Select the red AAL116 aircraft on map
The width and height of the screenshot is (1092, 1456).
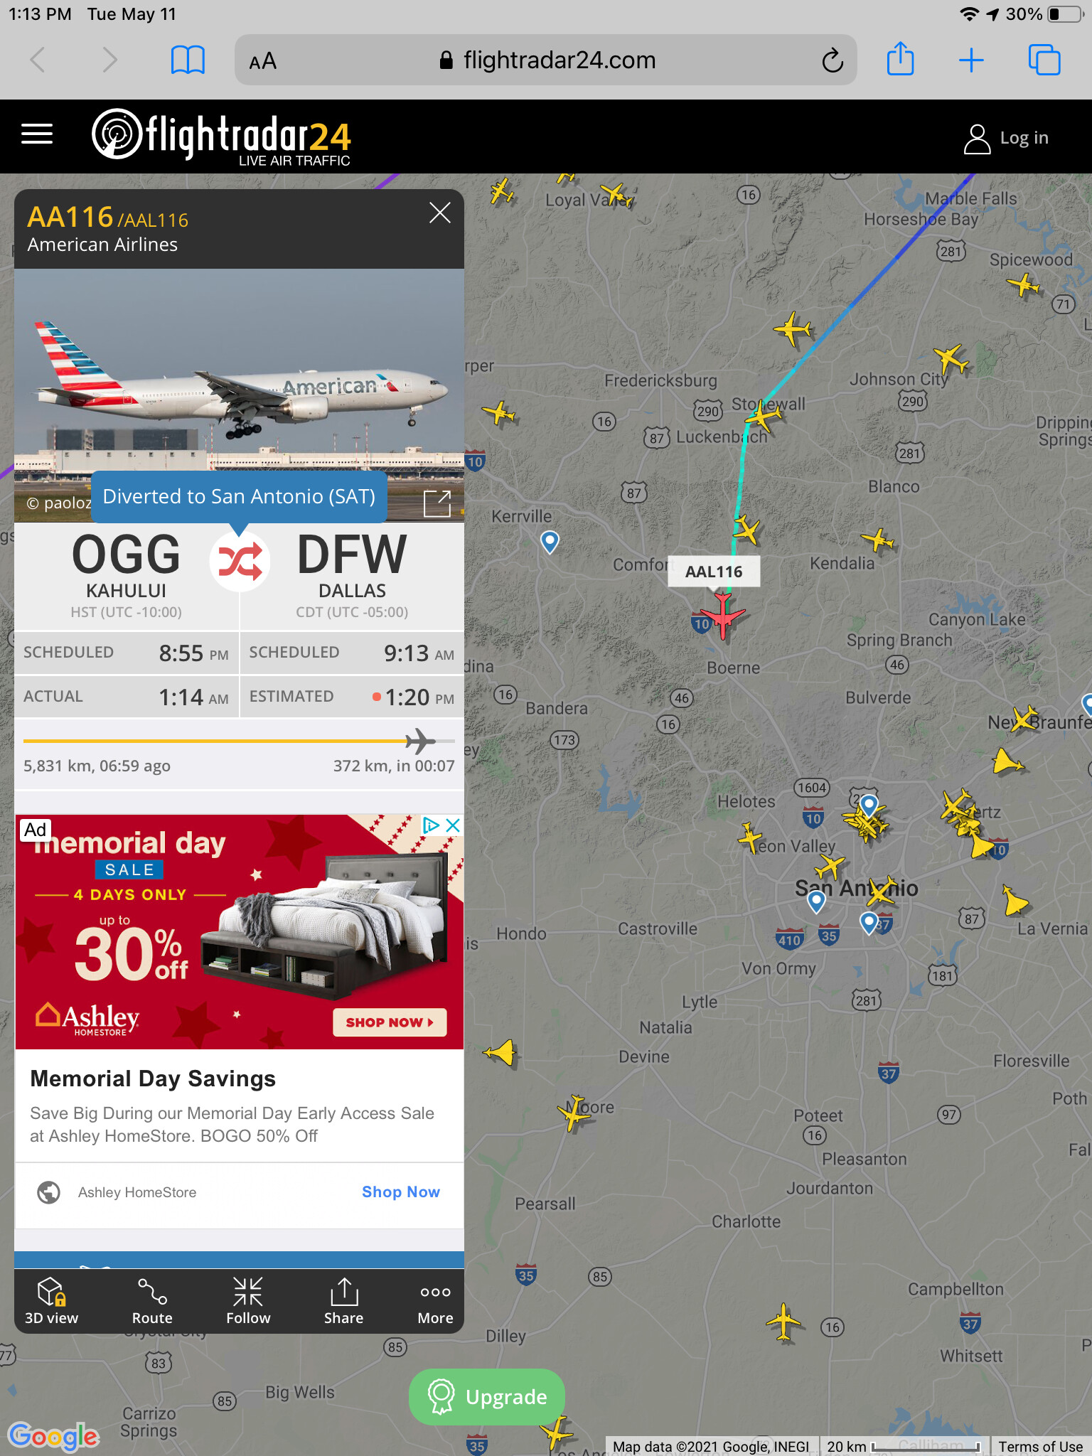pos(722,614)
